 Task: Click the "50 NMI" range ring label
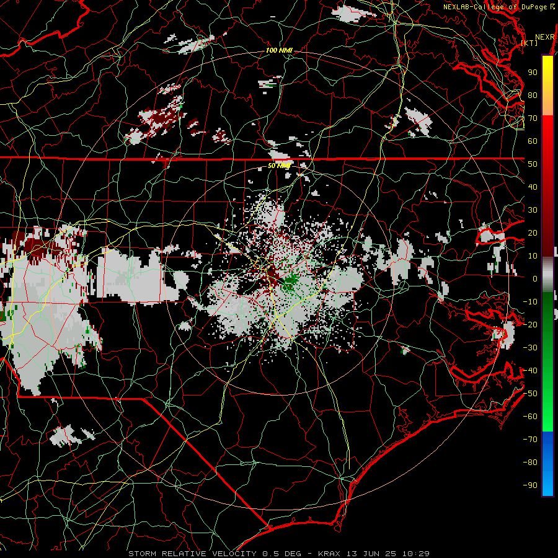(279, 166)
